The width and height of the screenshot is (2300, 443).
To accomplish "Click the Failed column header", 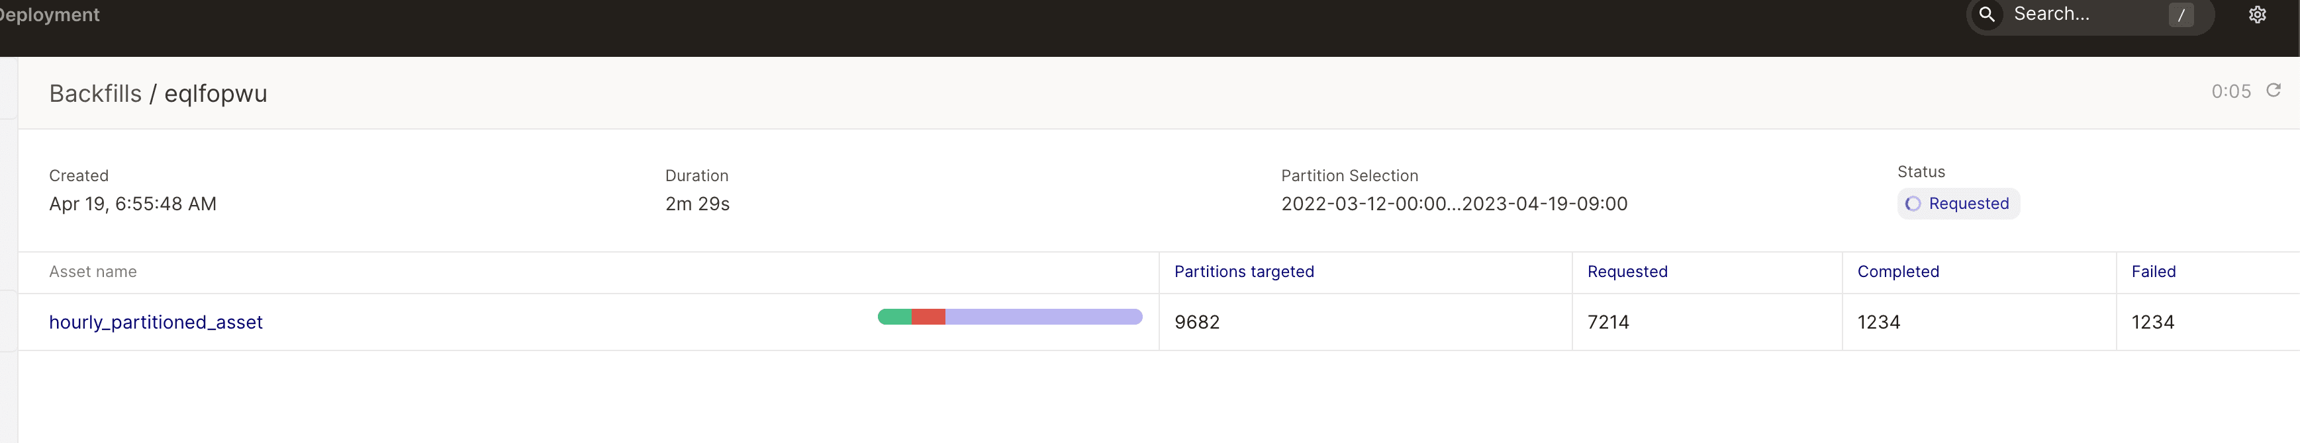I will coord(2152,272).
